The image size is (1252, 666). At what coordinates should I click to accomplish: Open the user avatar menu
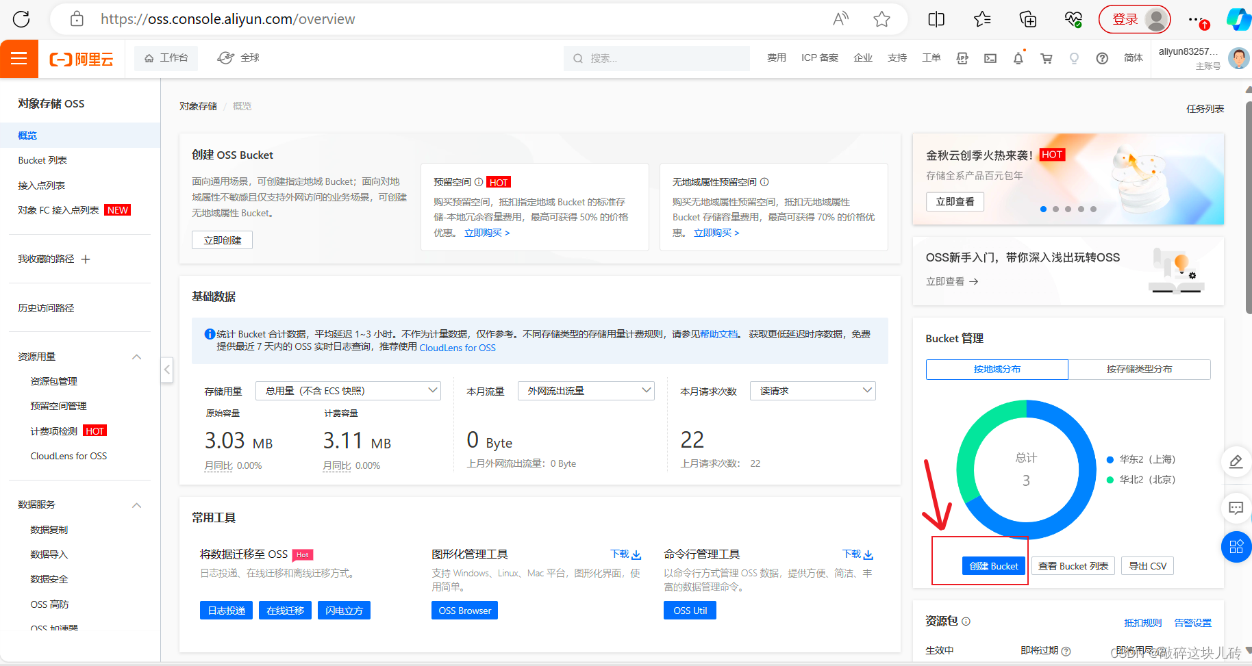click(1238, 58)
